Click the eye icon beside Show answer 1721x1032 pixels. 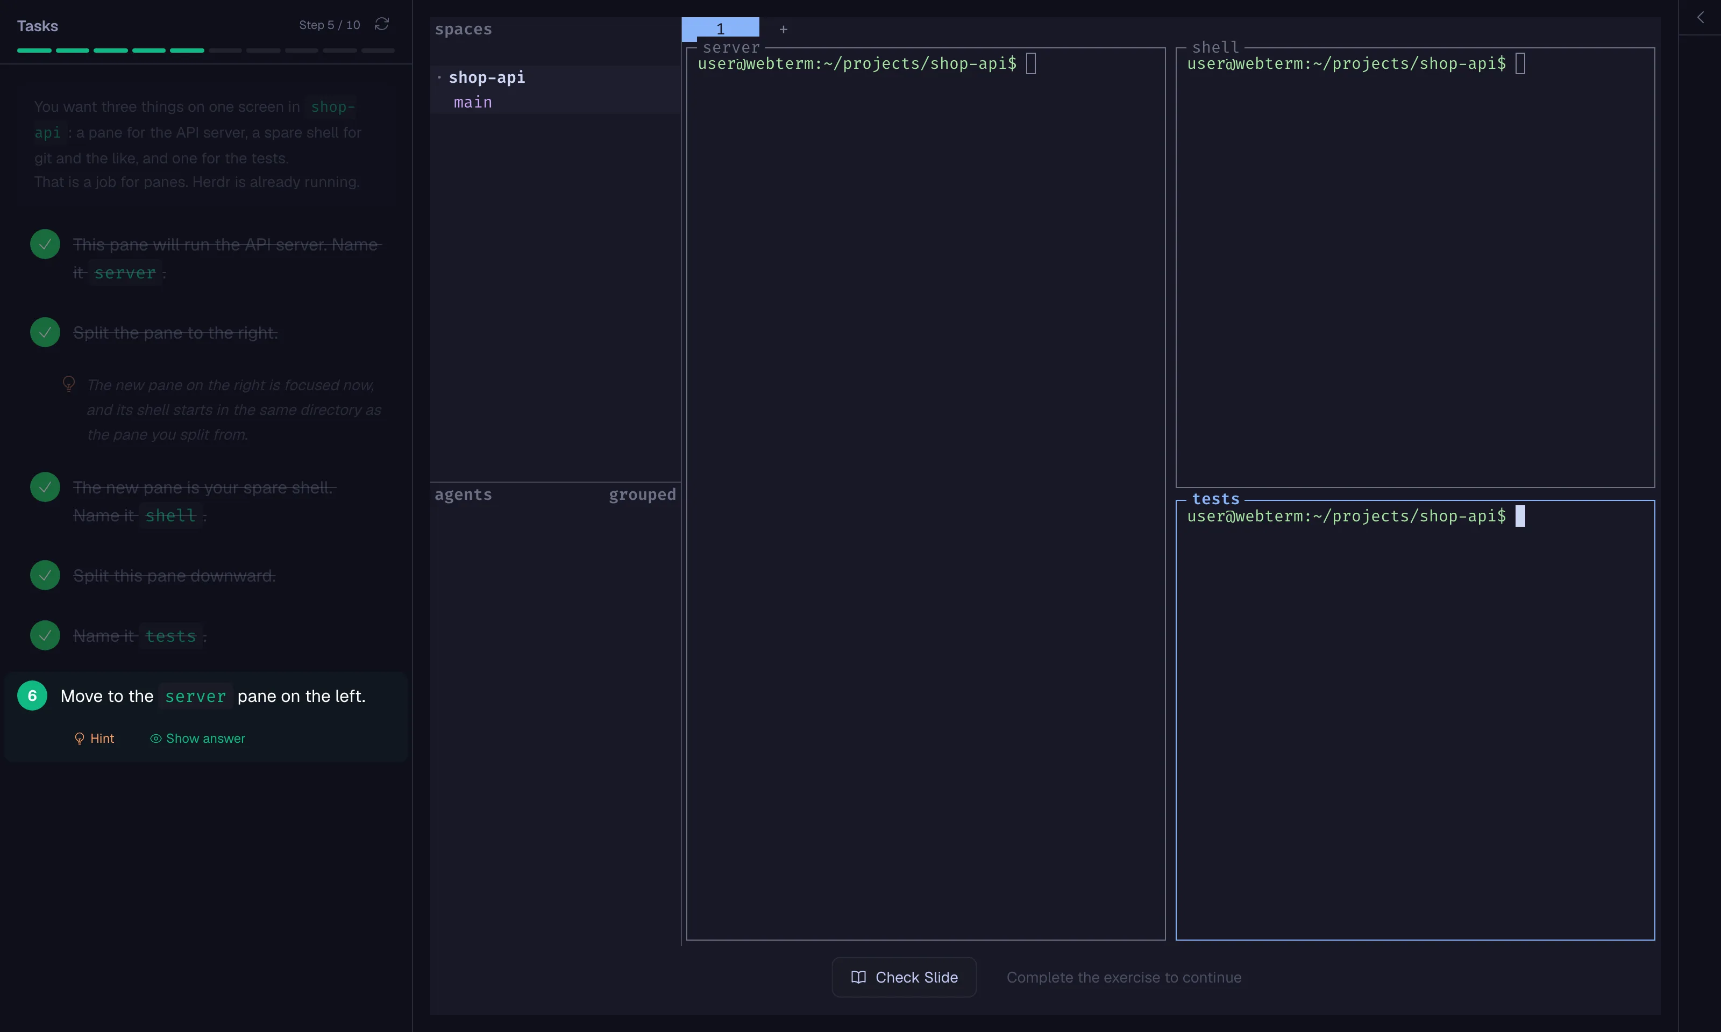coord(156,739)
